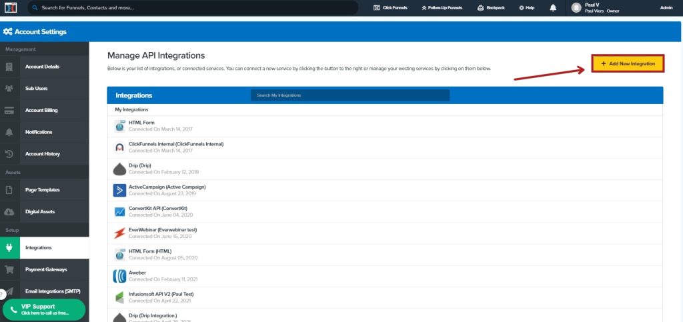Click the Account Billing card icon
The height and width of the screenshot is (322, 683).
(9, 110)
